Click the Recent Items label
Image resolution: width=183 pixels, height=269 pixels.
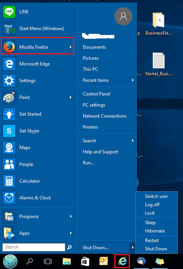coord(96,80)
